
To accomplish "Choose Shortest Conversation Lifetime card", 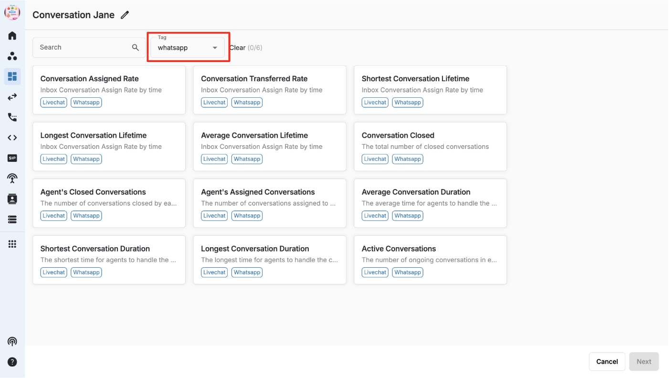I will point(430,90).
